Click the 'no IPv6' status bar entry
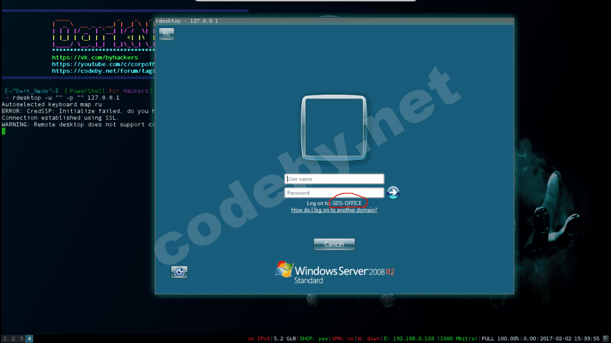This screenshot has height=343, width=611. [x=259, y=339]
